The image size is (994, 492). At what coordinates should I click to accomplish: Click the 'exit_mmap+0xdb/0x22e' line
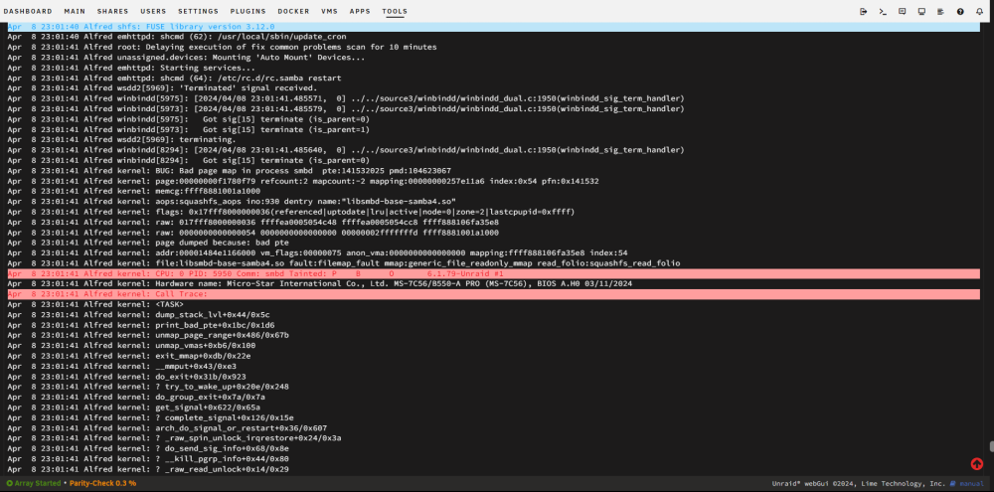[128, 356]
